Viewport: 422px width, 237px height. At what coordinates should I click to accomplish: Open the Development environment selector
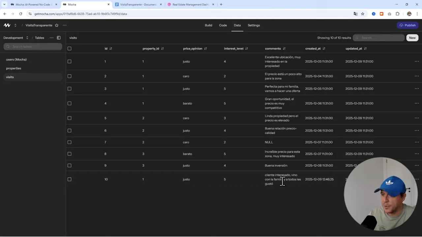pos(15,38)
